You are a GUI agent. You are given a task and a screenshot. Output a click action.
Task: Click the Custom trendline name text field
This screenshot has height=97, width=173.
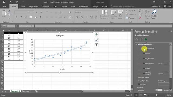tap(164, 84)
